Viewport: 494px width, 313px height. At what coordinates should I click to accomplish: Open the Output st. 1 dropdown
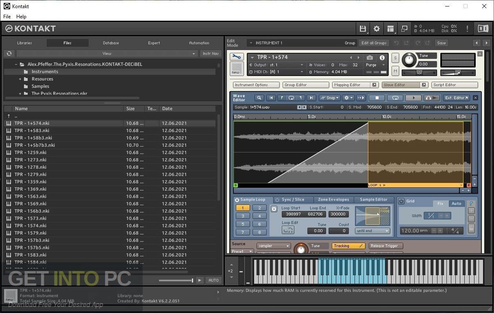coord(276,65)
